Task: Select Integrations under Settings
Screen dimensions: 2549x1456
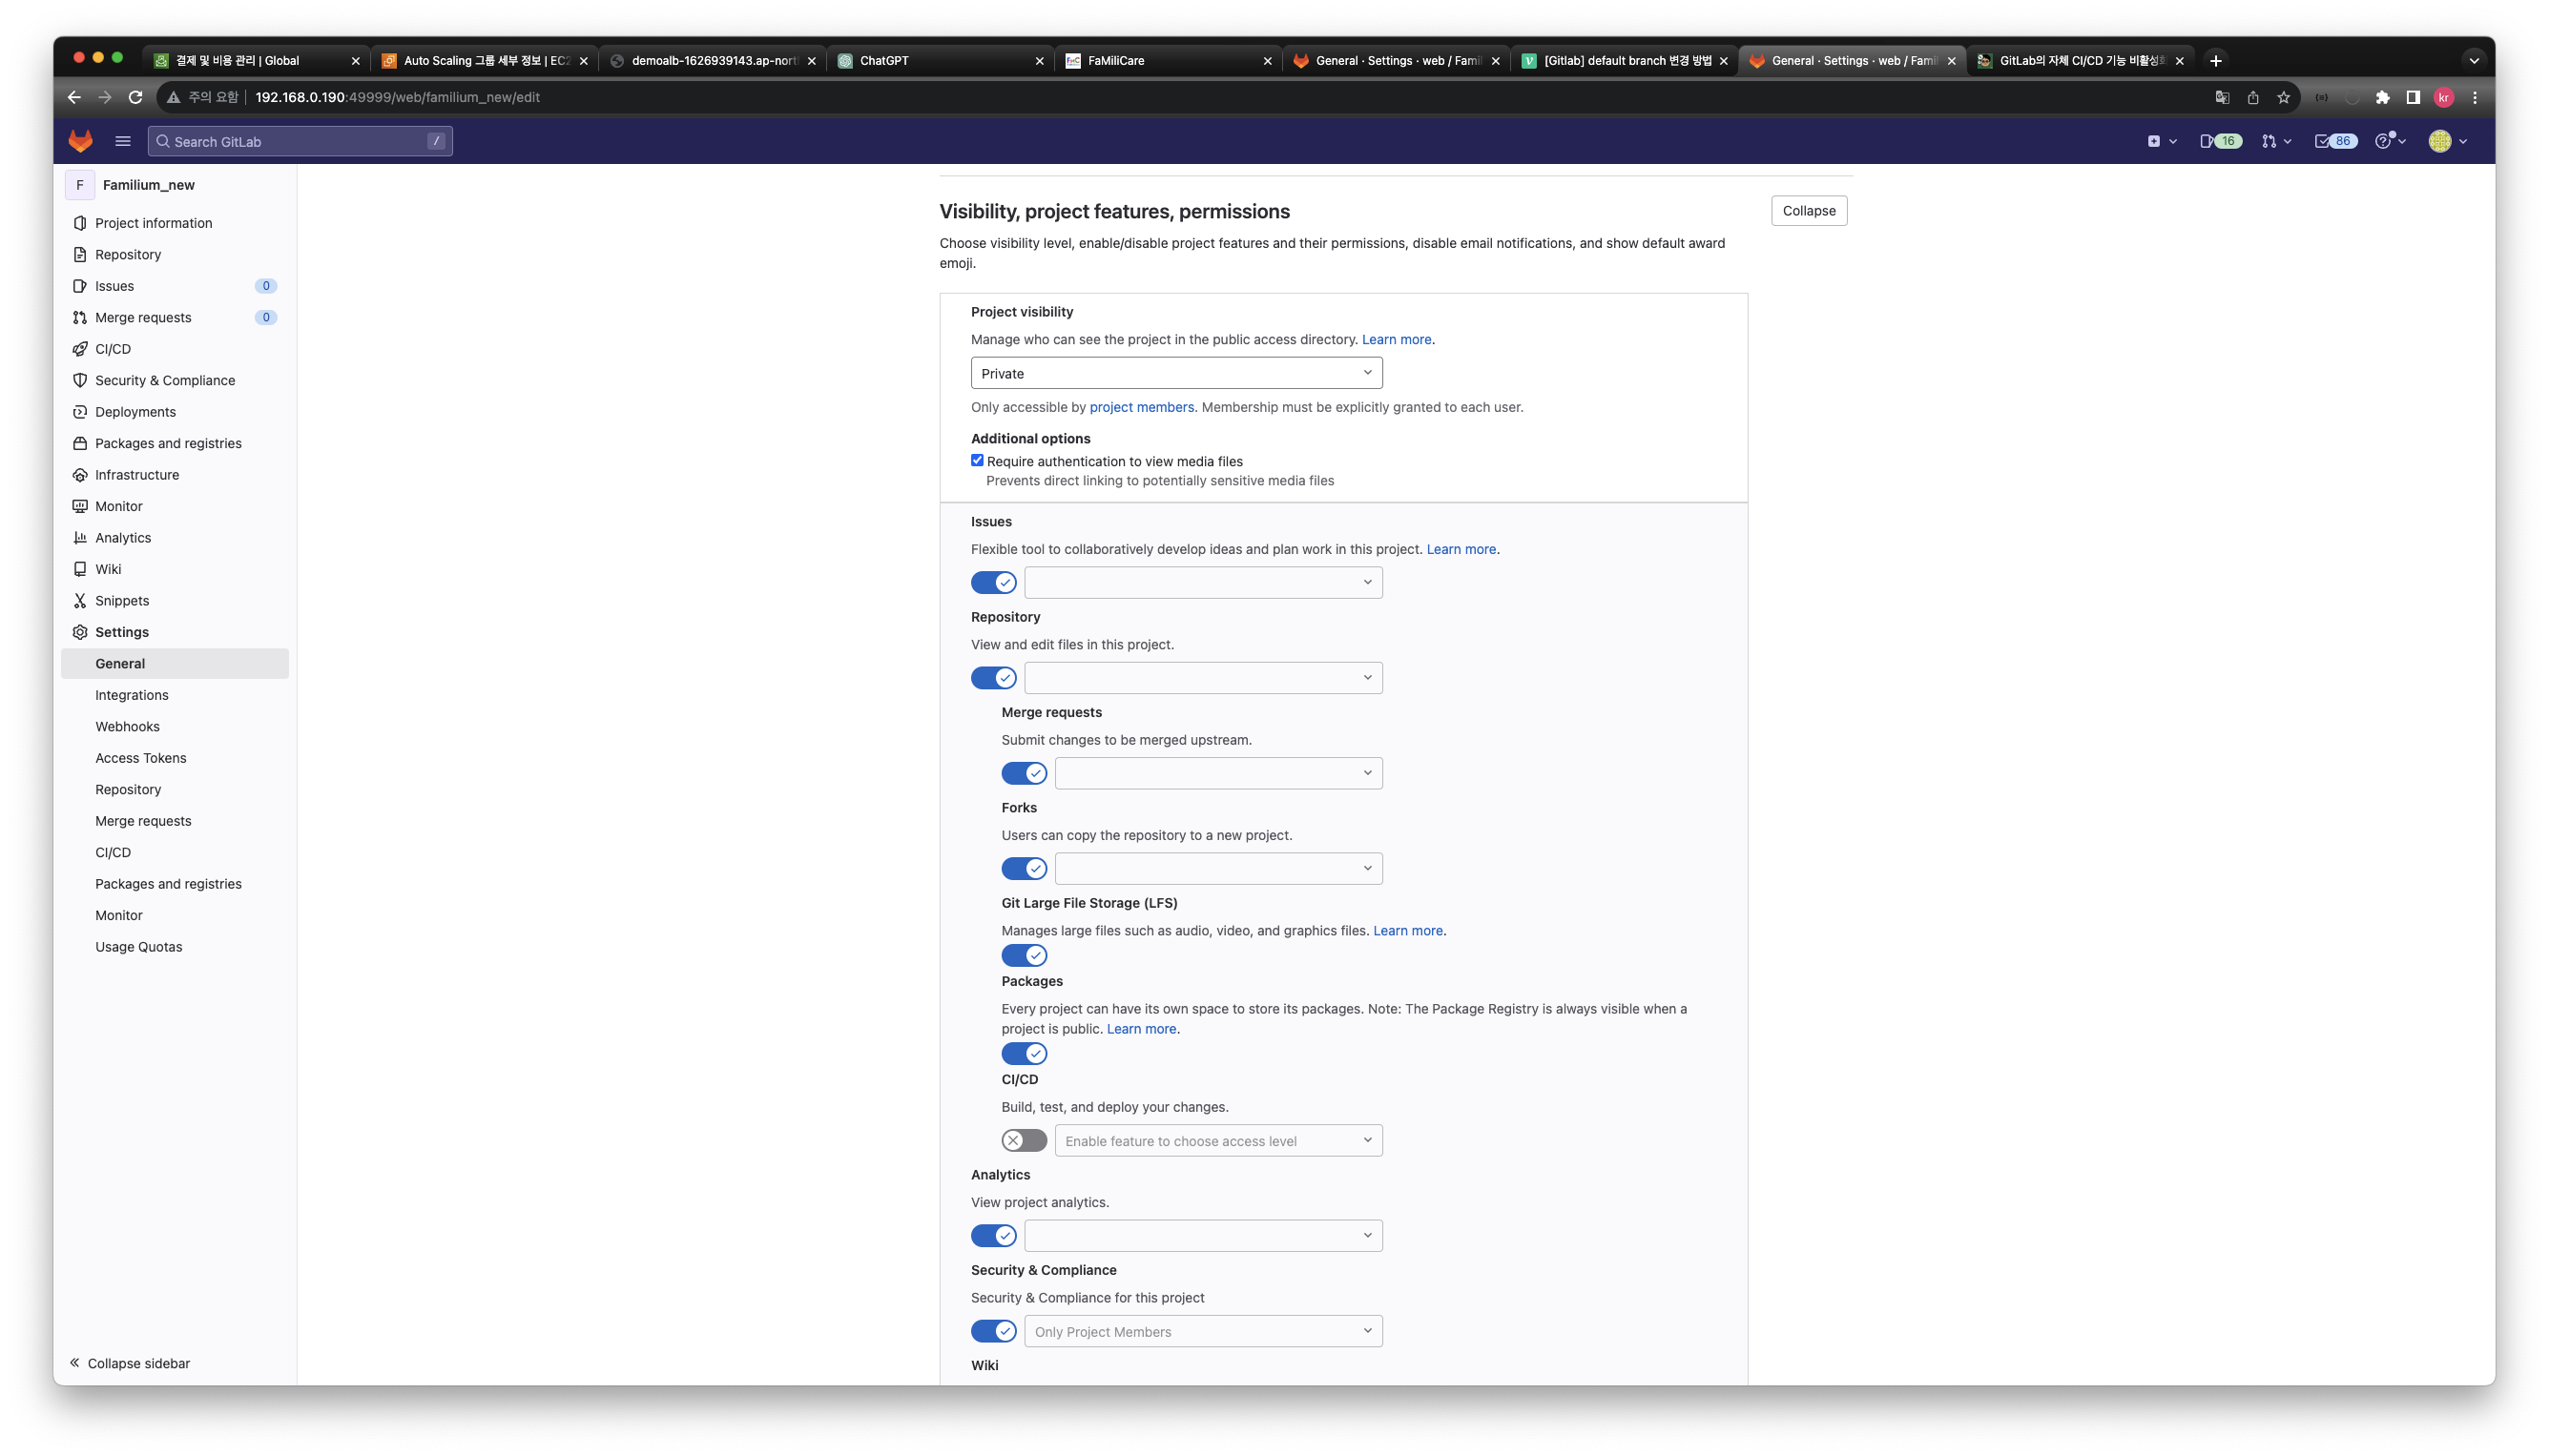Action: (x=174, y=695)
